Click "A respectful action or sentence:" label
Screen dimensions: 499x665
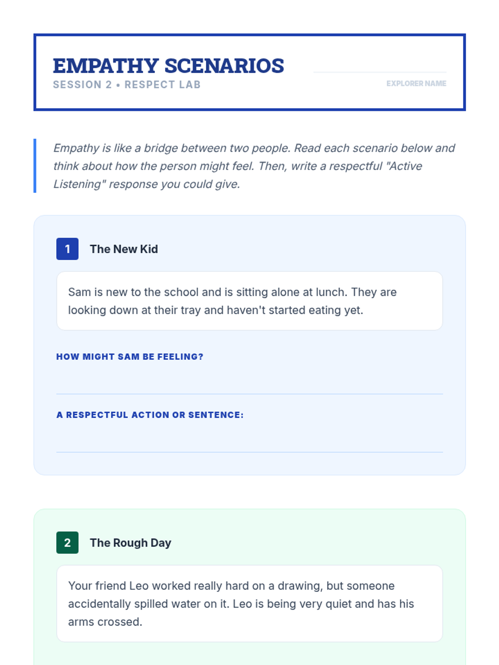(150, 415)
